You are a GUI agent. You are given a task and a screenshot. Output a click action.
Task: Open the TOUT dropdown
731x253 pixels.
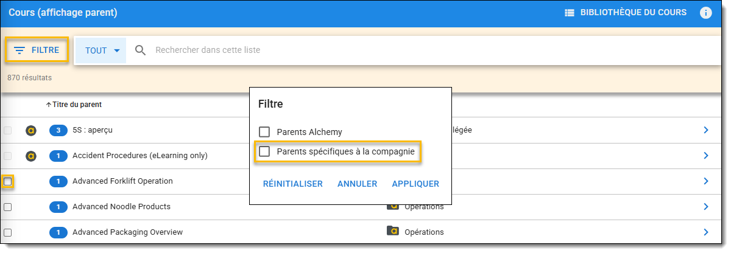click(101, 50)
